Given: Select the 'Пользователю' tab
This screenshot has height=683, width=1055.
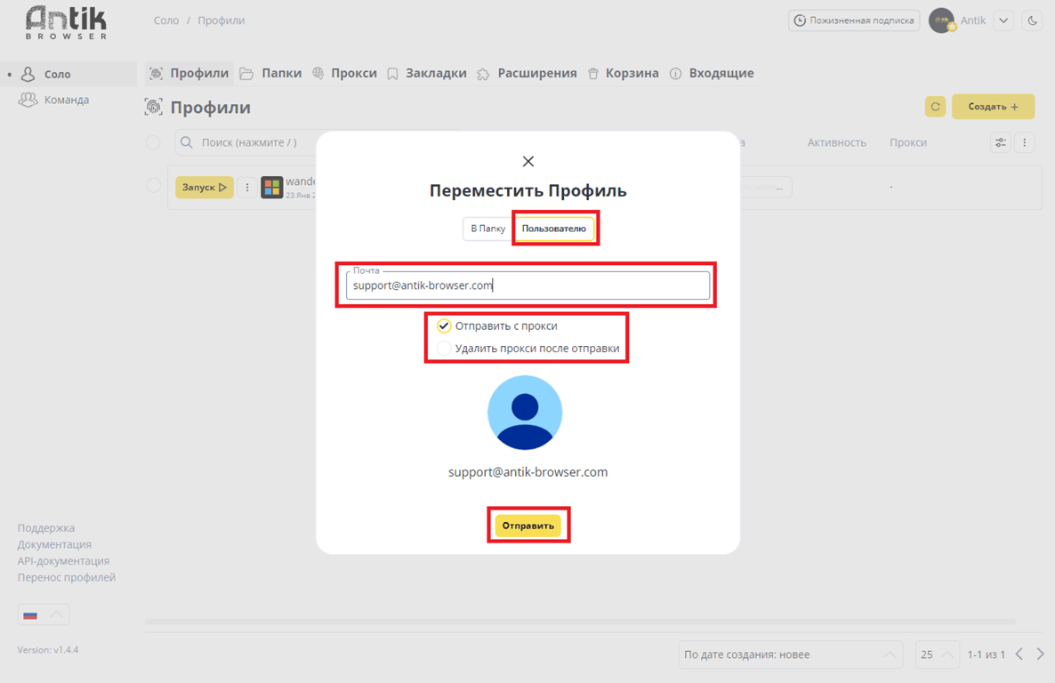Looking at the screenshot, I should coord(553,229).
